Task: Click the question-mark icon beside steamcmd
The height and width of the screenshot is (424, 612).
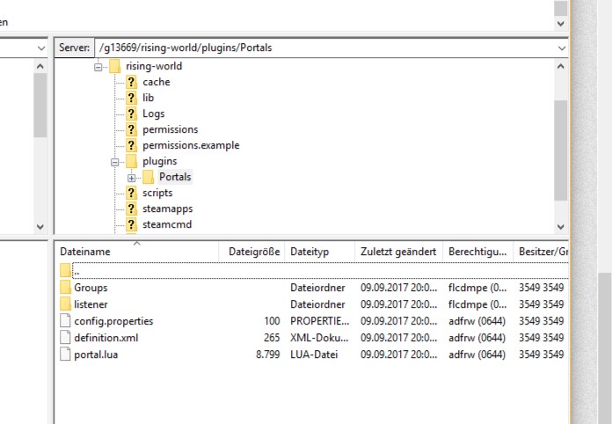Action: click(x=131, y=224)
